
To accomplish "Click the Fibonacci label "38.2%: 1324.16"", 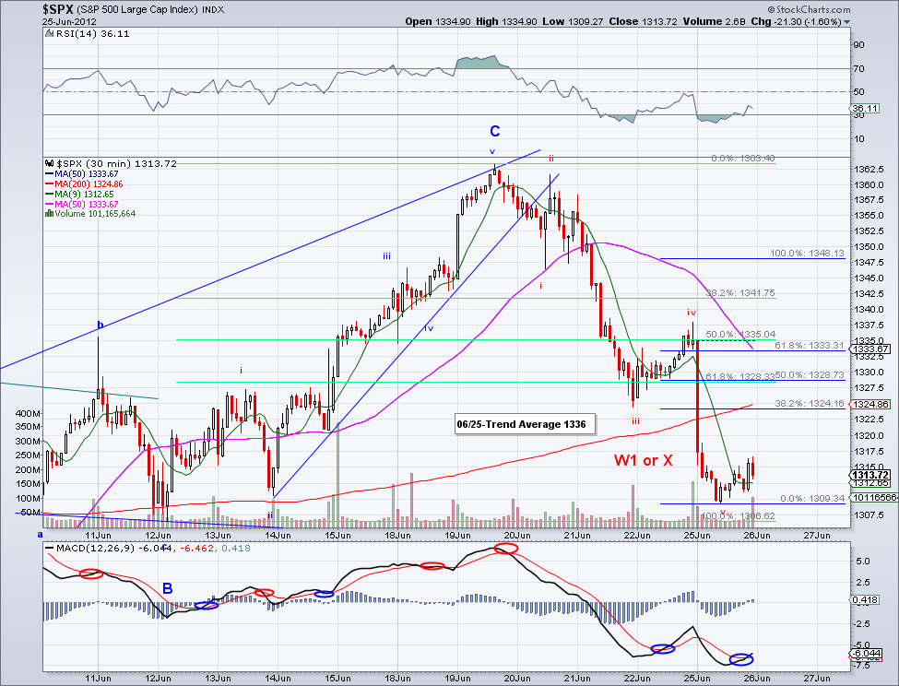I will point(810,404).
